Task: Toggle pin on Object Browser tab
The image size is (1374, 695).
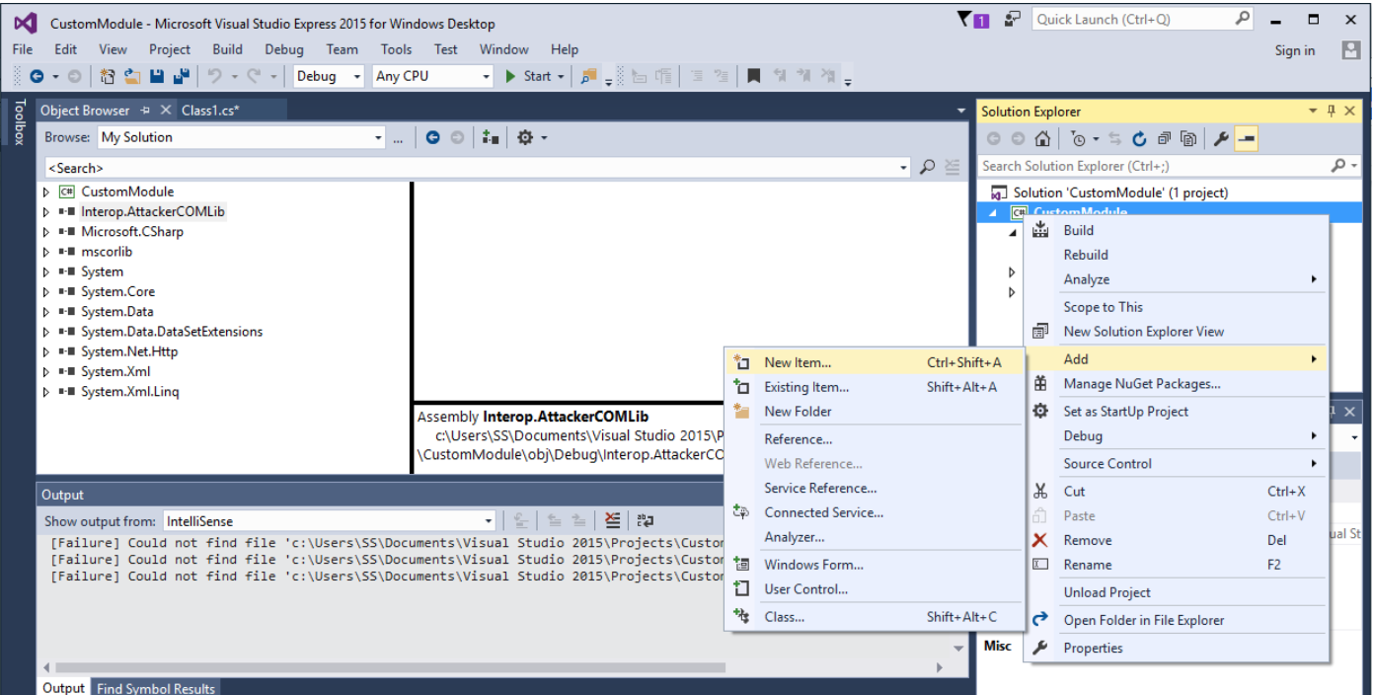Action: click(x=145, y=111)
